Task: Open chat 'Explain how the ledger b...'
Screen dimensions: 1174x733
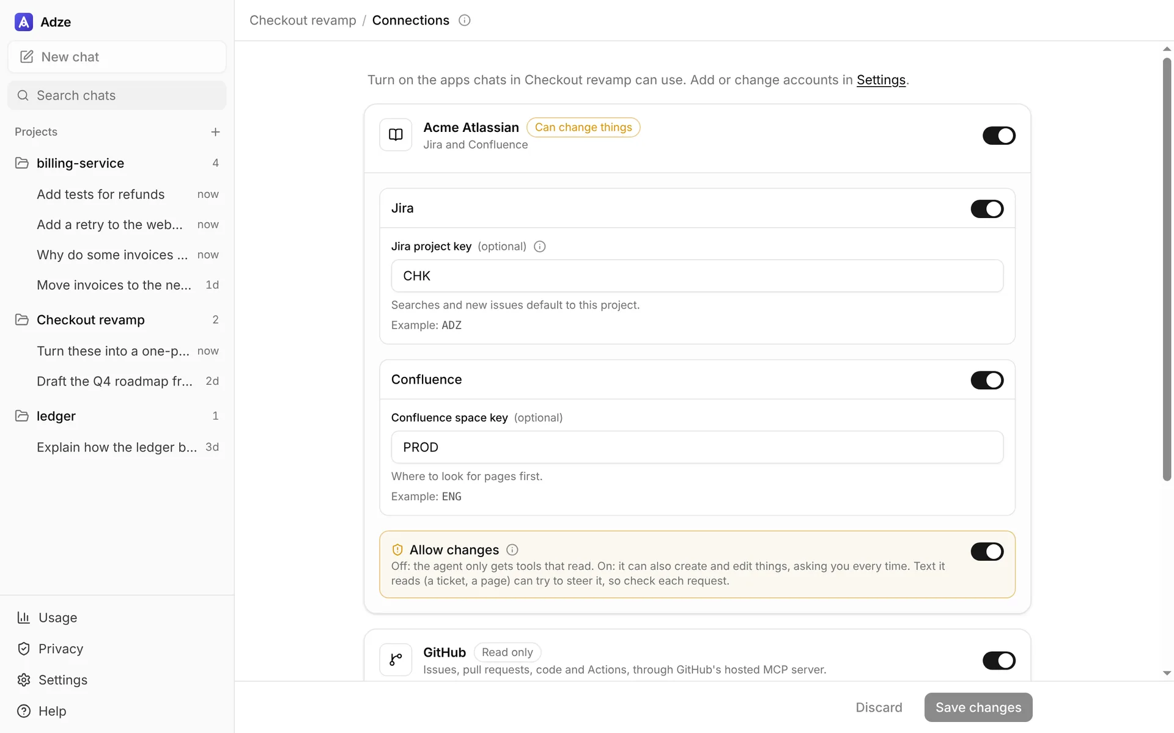Action: coord(117,447)
